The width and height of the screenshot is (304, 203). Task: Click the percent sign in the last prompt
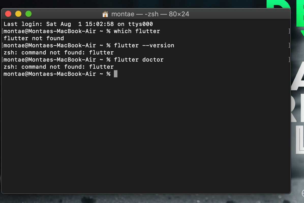coord(109,74)
